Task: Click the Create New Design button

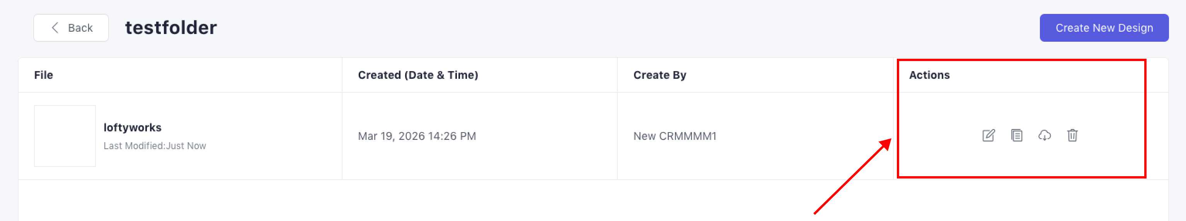Action: pos(1104,28)
